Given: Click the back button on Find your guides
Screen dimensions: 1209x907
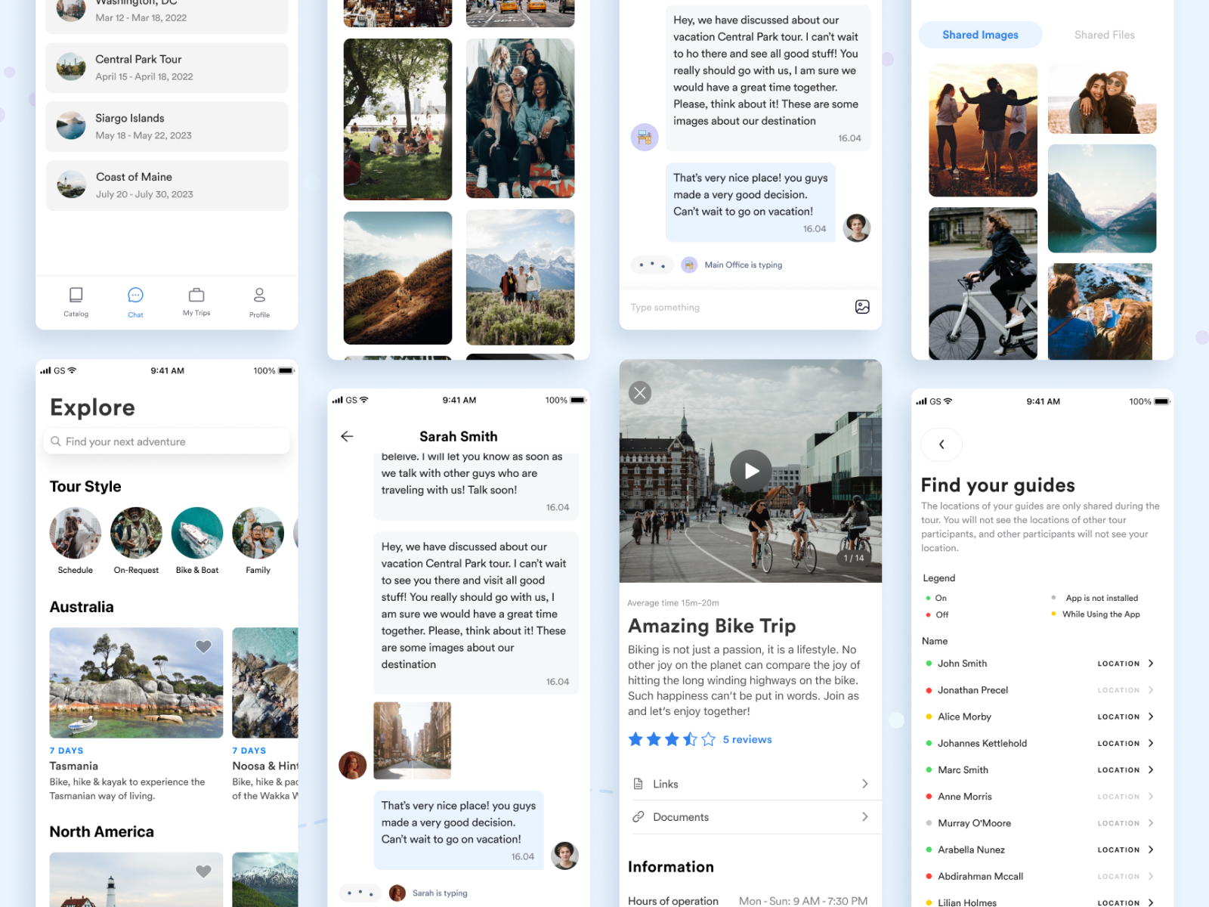Looking at the screenshot, I should (941, 444).
